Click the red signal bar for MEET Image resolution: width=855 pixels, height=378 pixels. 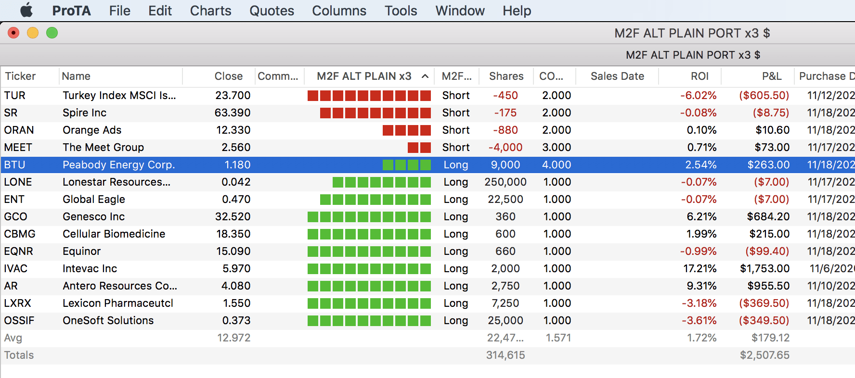419,147
